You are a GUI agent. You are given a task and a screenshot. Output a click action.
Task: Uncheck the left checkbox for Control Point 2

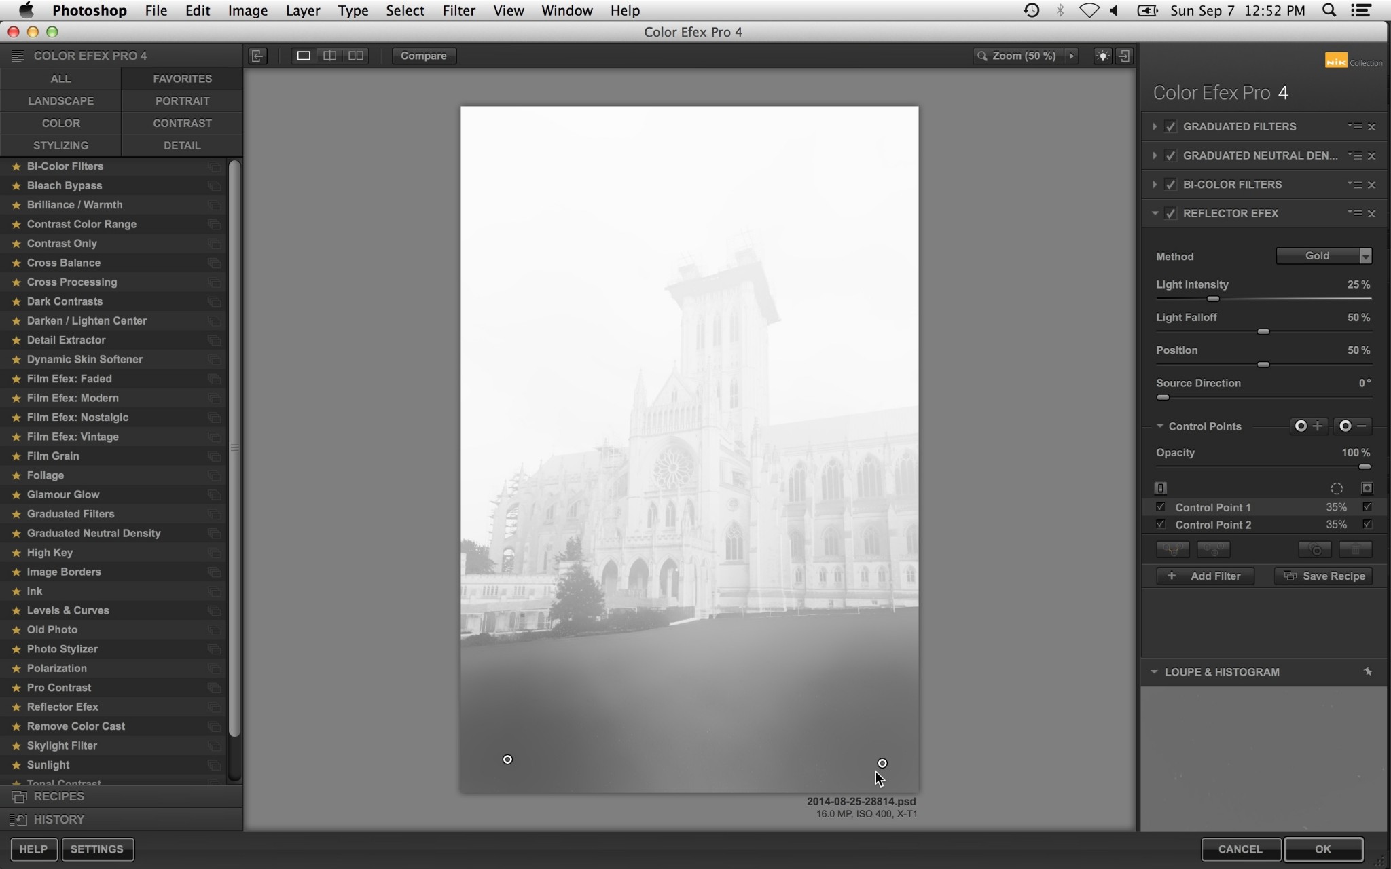[1161, 525]
